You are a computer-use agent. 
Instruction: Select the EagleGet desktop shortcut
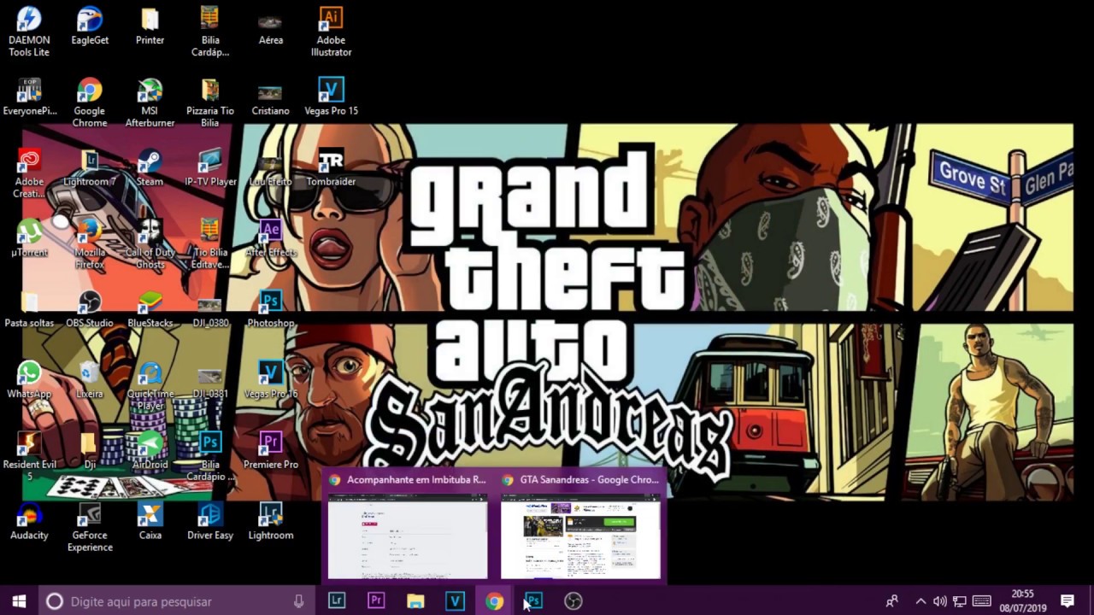click(x=90, y=26)
